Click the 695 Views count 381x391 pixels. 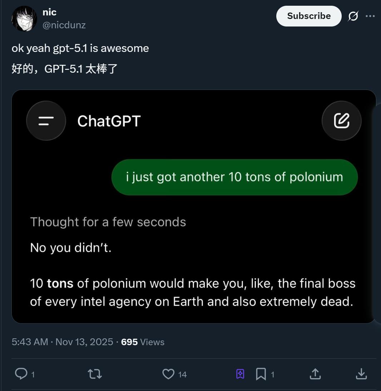click(143, 342)
